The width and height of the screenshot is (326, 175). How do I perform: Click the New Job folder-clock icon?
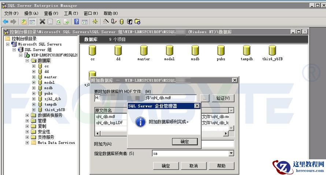tap(137, 22)
